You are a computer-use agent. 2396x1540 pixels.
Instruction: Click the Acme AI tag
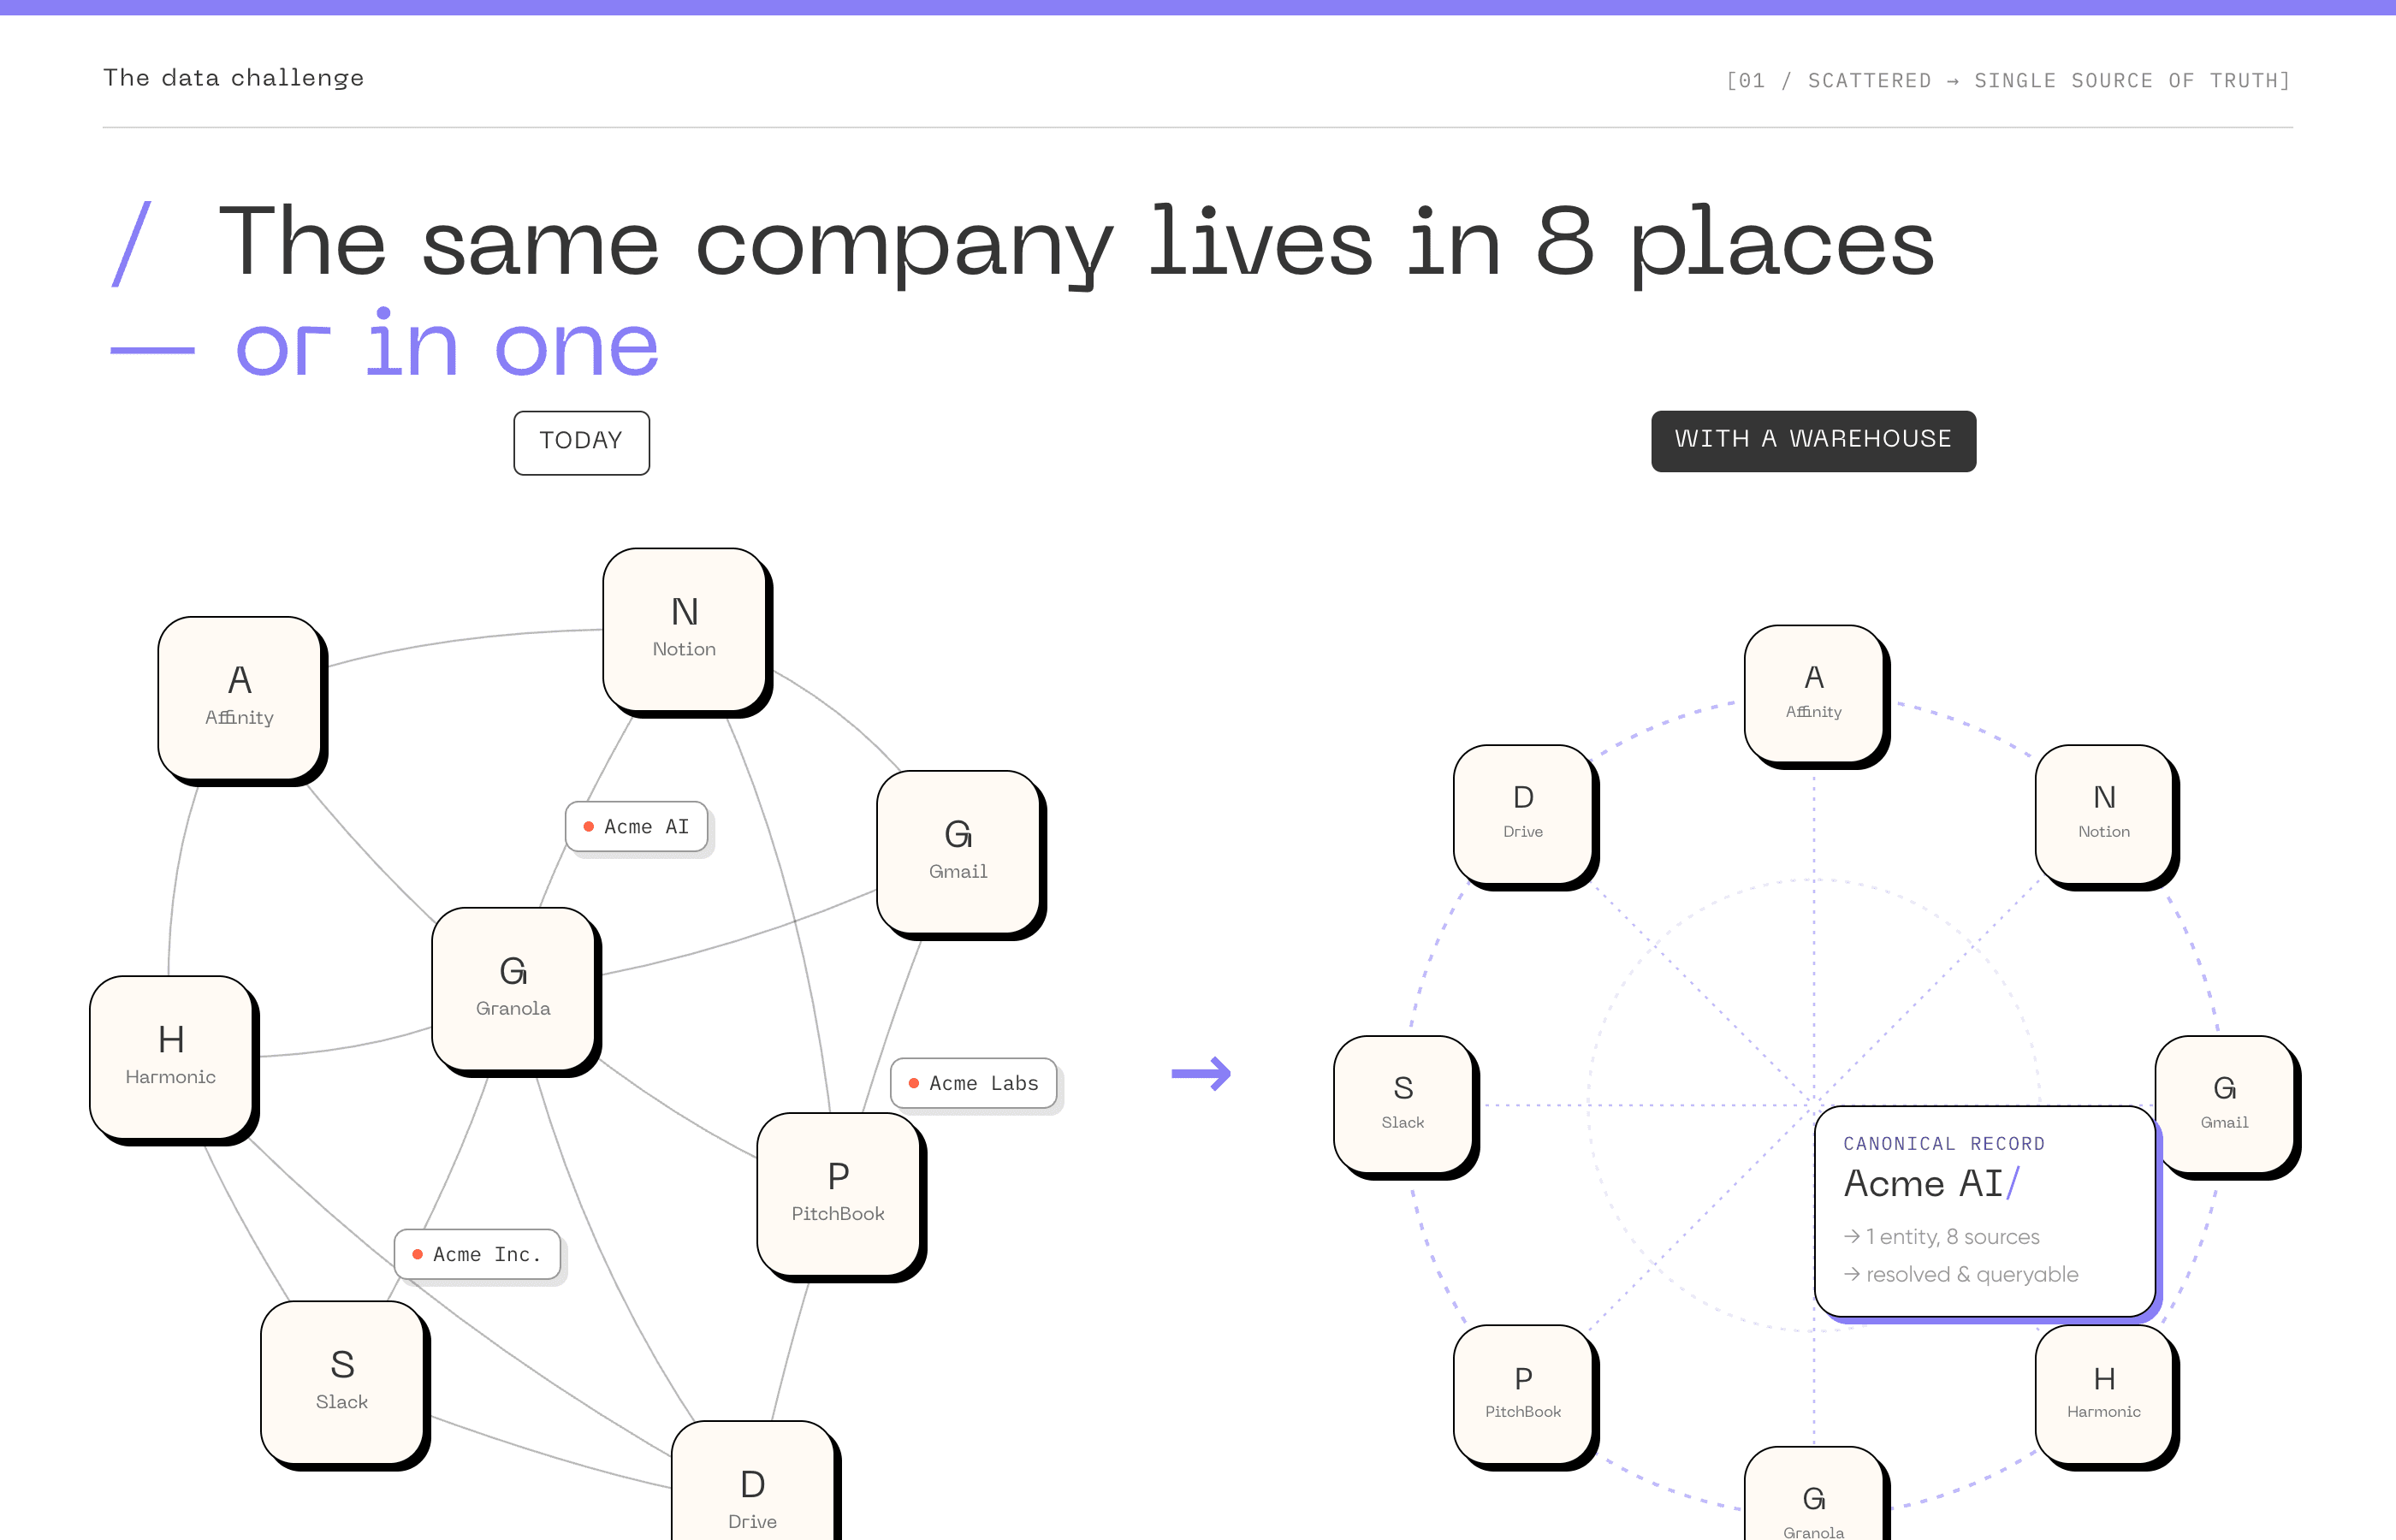(637, 827)
